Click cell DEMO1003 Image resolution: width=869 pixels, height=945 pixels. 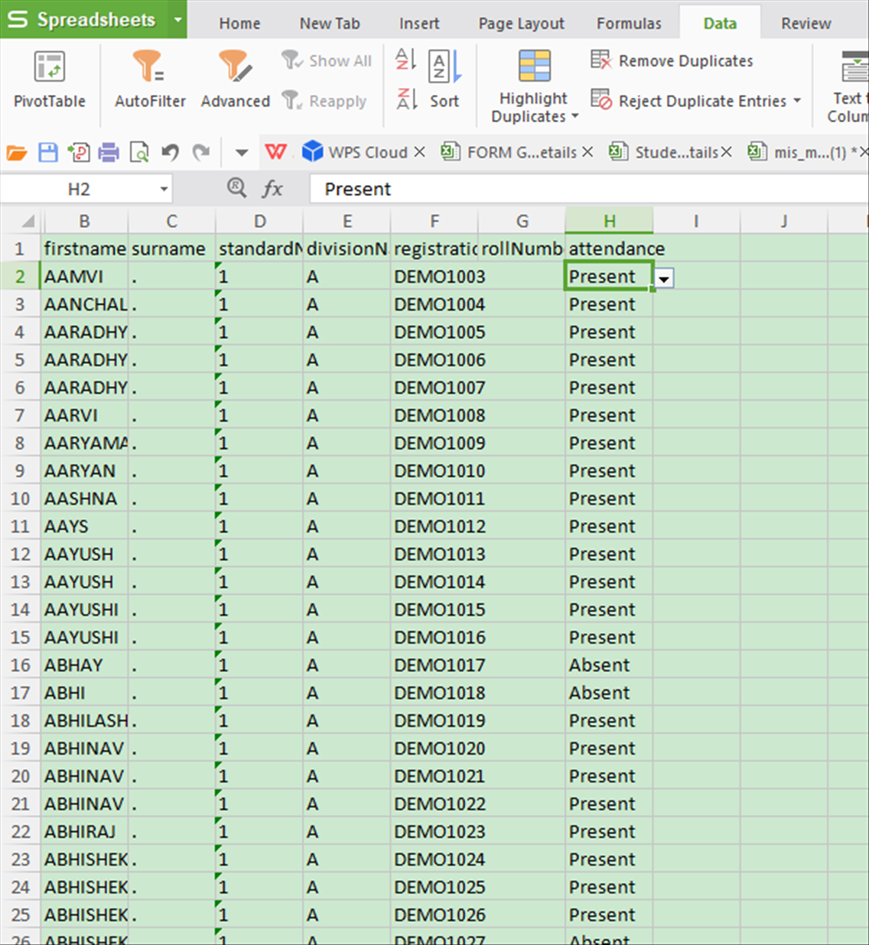click(x=434, y=277)
